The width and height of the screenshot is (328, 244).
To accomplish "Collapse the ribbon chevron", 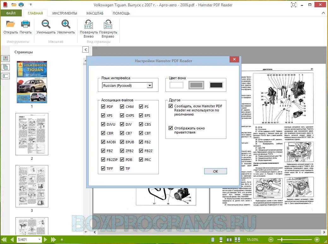I will point(323,13).
